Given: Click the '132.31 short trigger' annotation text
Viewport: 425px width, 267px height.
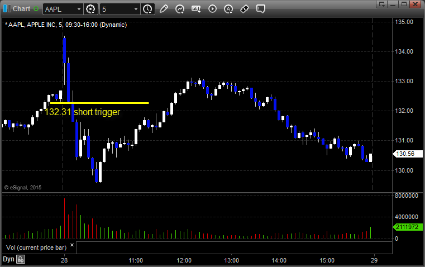Looking at the screenshot, I should [83, 112].
